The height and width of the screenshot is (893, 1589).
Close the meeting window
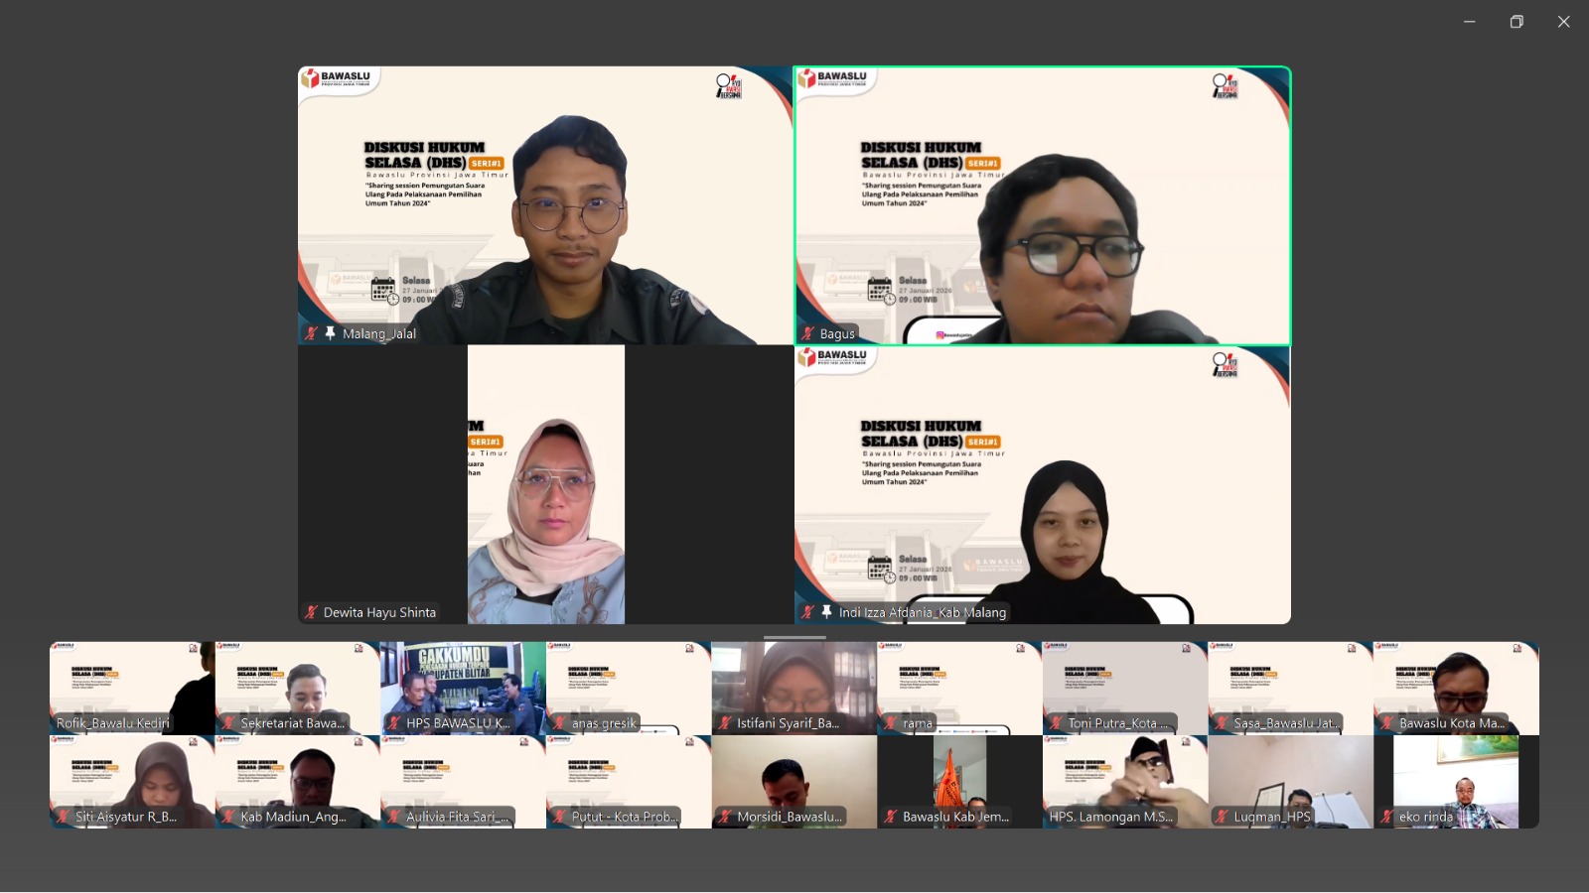pyautogui.click(x=1563, y=22)
